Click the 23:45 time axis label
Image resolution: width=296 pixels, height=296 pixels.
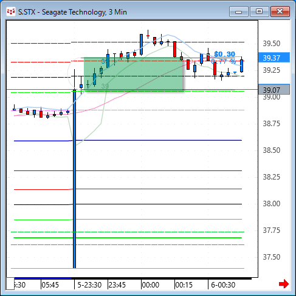click(x=117, y=285)
